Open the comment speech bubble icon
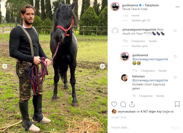This screenshot has width=183, height=133. [123, 104]
